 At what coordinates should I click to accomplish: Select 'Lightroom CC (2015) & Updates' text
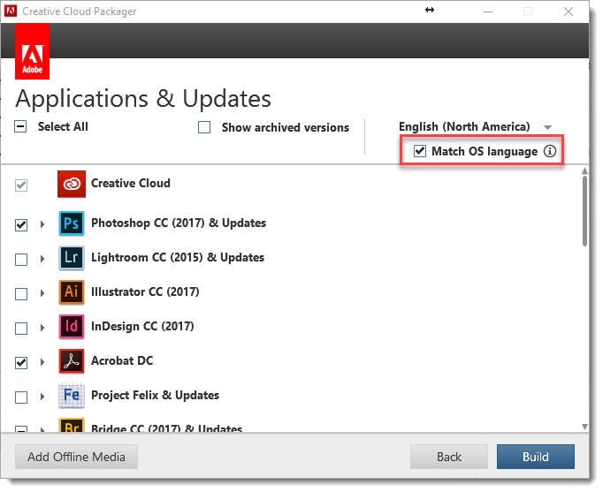(178, 257)
